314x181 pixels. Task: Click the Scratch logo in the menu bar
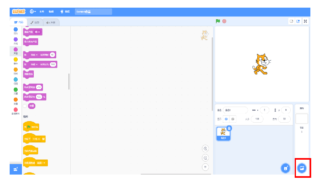coord(18,12)
